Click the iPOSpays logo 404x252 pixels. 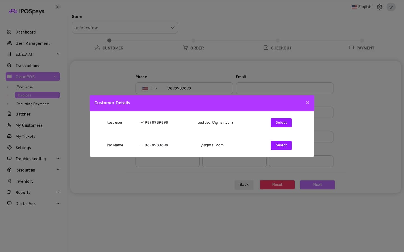tap(27, 11)
